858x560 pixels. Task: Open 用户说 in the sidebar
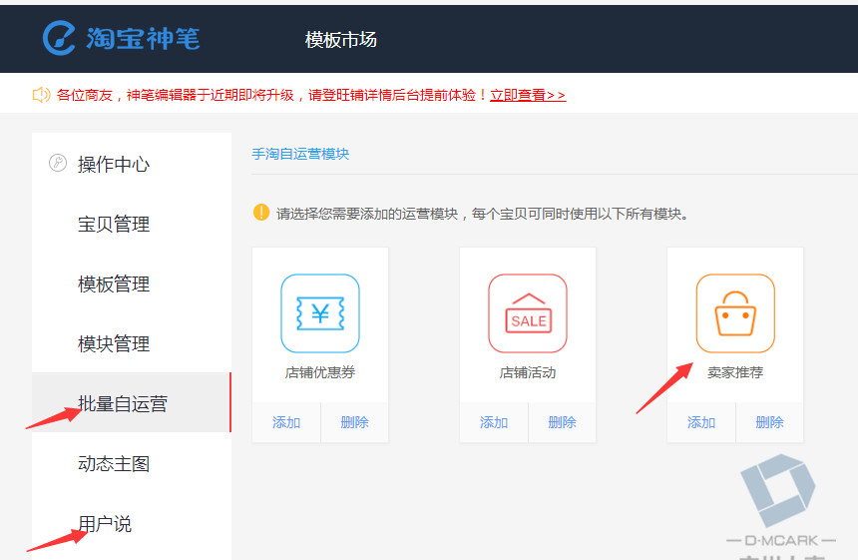coord(105,524)
